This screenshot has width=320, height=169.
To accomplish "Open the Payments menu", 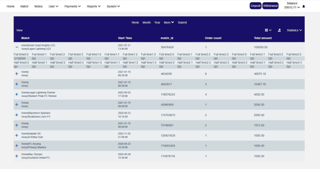I will [x=73, y=6].
